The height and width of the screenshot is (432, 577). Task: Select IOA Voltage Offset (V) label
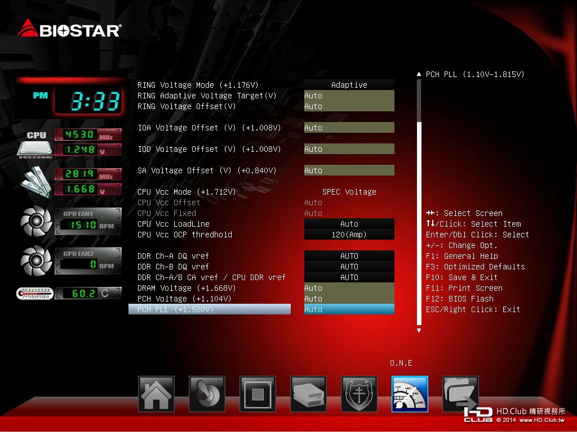pos(209,128)
